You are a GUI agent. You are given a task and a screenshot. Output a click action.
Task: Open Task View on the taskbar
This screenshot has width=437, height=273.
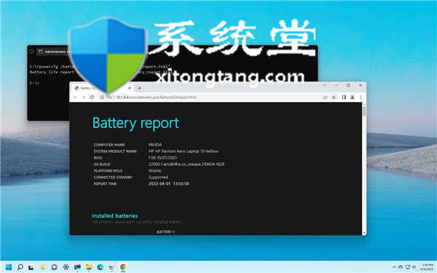pyautogui.click(x=31, y=267)
